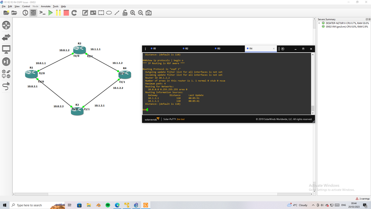The image size is (371, 209).
Task: Open the Manage snapshots clock icon
Action: tap(25, 13)
